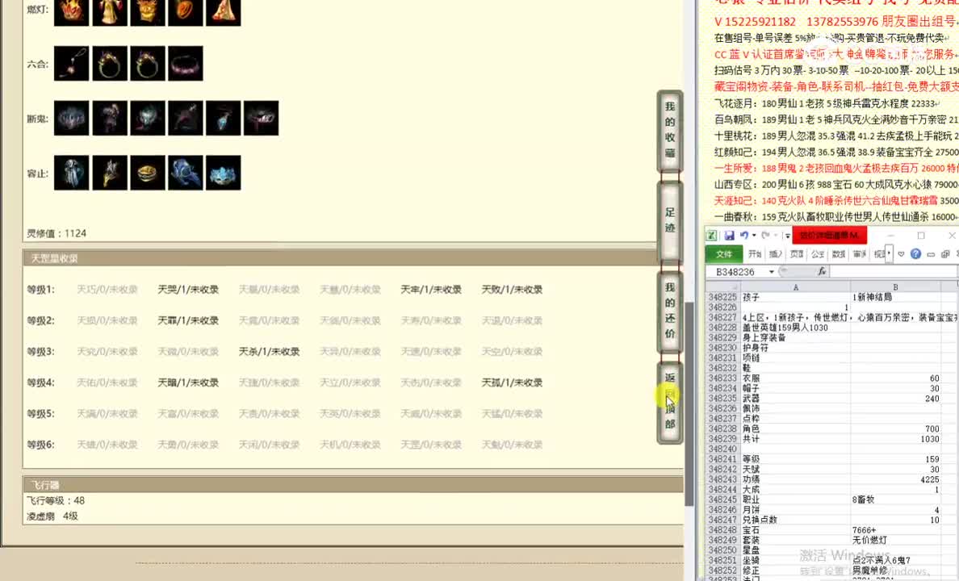This screenshot has width=959, height=581.
Task: Click the heart icon on the Excel ribbon
Action: point(901,253)
